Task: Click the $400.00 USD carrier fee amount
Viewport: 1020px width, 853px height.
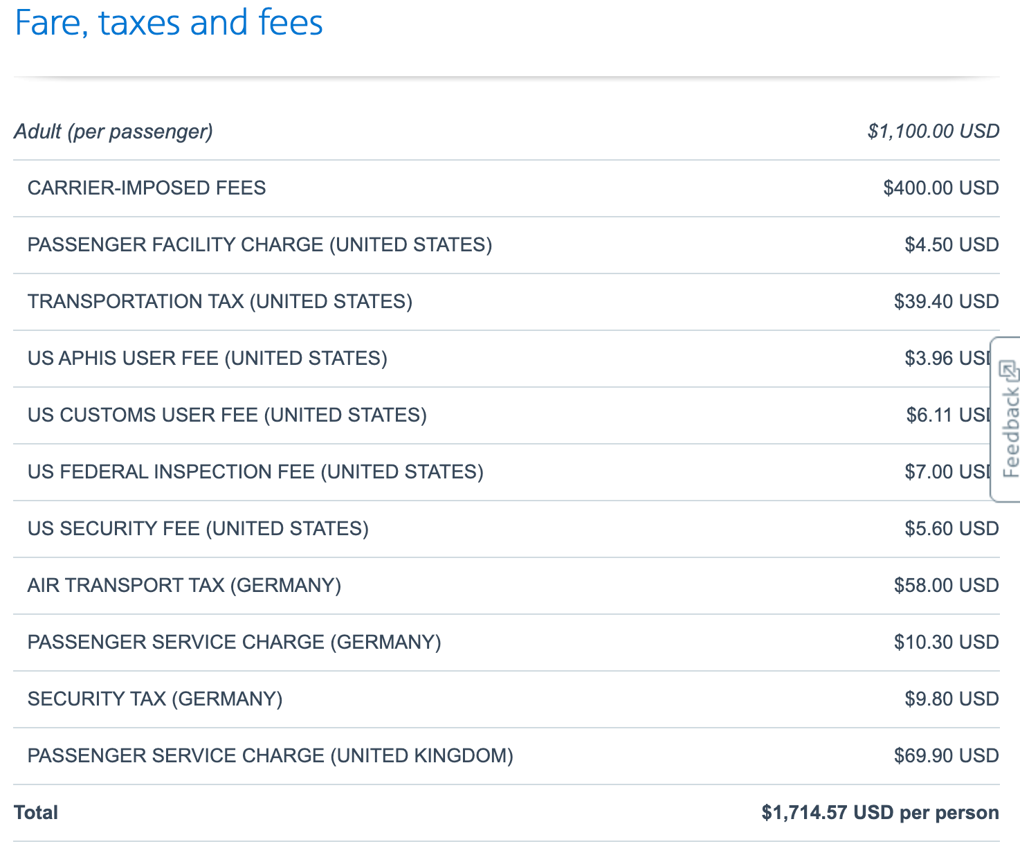Action: (x=940, y=188)
